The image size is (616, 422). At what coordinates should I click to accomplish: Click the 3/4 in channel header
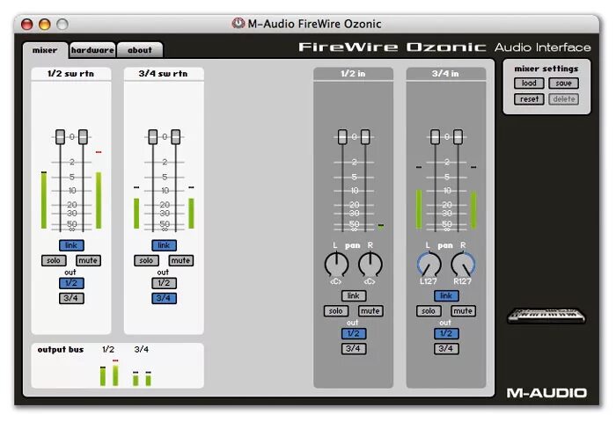tap(446, 74)
